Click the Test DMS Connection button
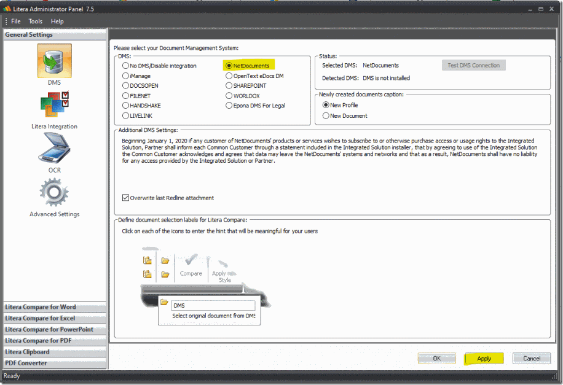 coord(474,65)
